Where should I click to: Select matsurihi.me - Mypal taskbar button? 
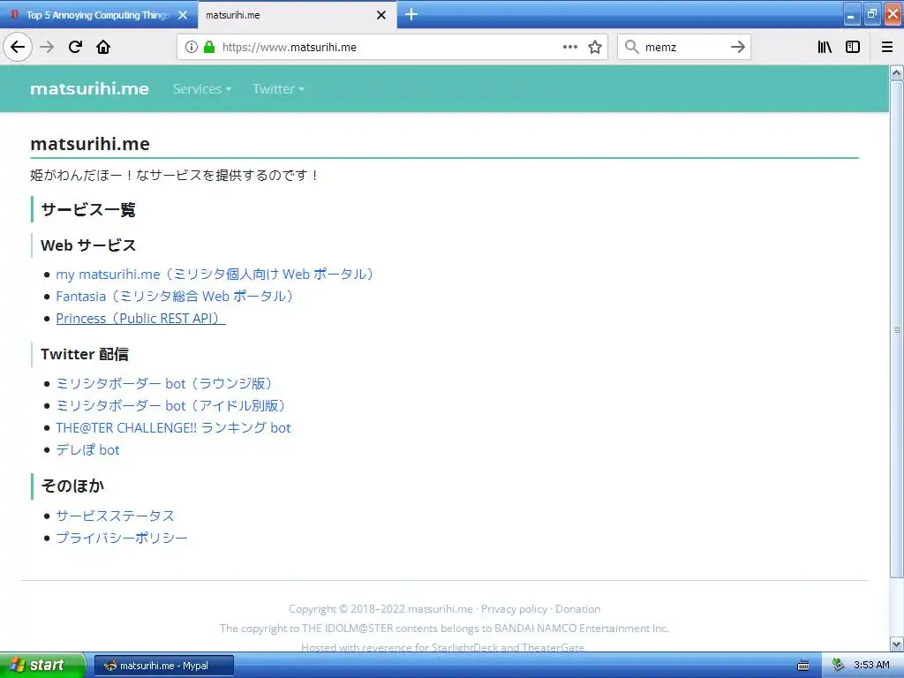[x=163, y=666]
